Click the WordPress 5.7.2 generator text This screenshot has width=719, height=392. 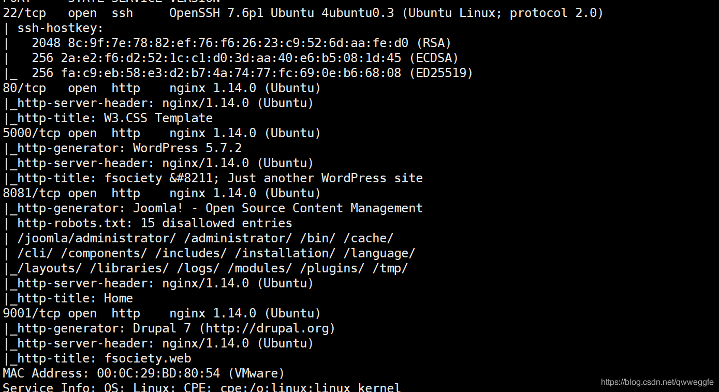(187, 148)
